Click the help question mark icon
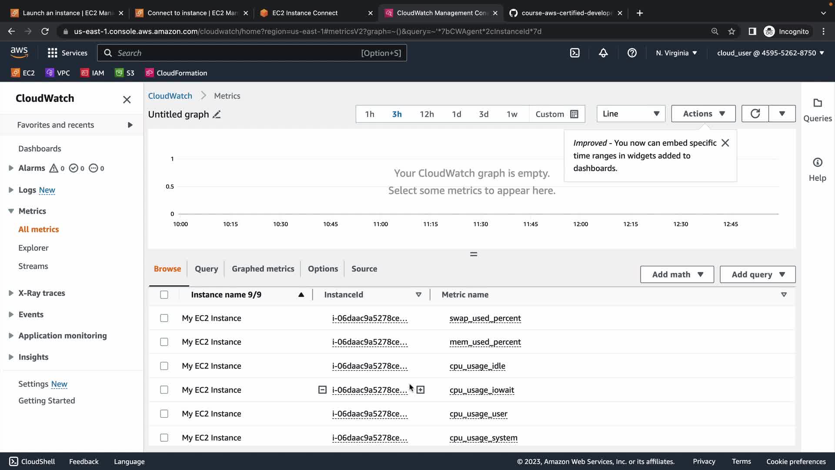Viewport: 835px width, 470px height. point(632,53)
